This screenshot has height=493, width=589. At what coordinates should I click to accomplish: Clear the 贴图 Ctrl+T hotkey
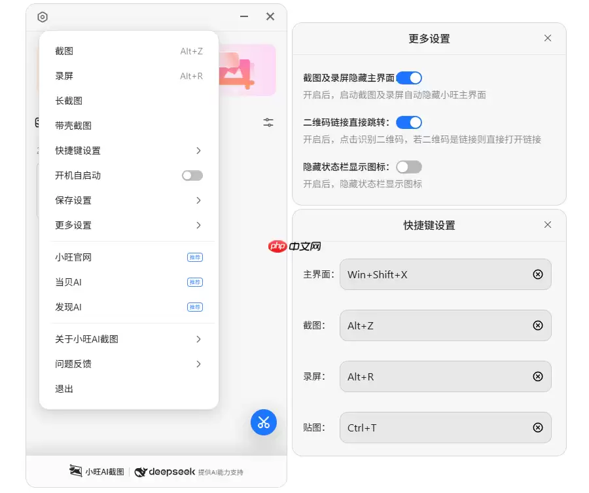tap(538, 428)
